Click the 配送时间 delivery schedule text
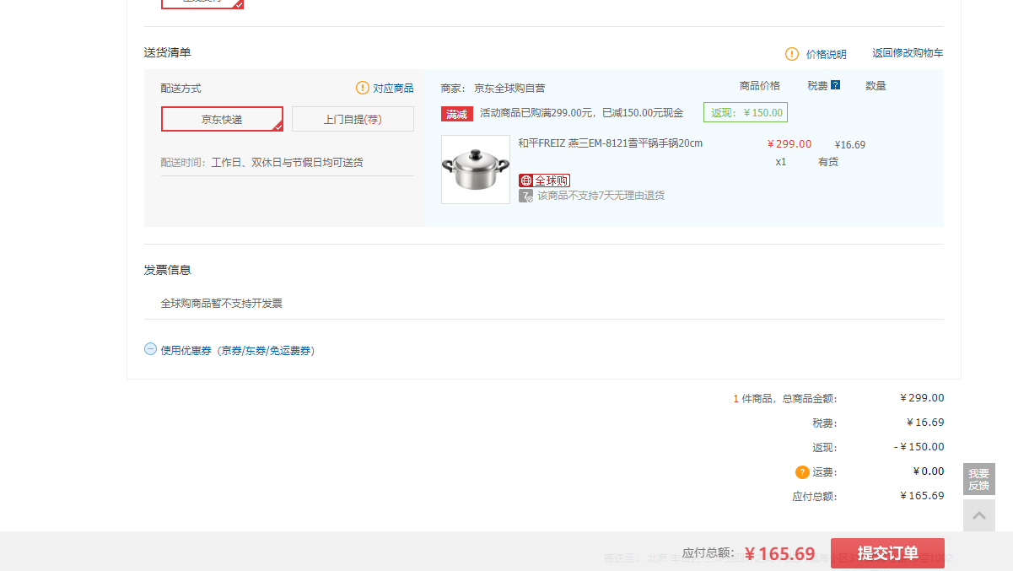The height and width of the screenshot is (571, 1013). 262,162
